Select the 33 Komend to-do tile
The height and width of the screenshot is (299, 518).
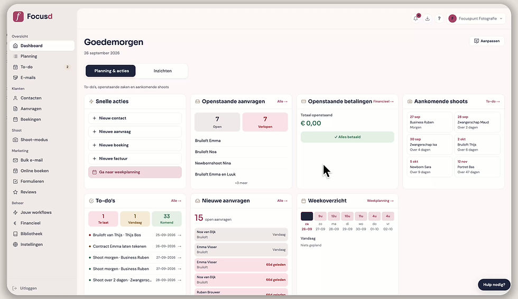point(166,219)
